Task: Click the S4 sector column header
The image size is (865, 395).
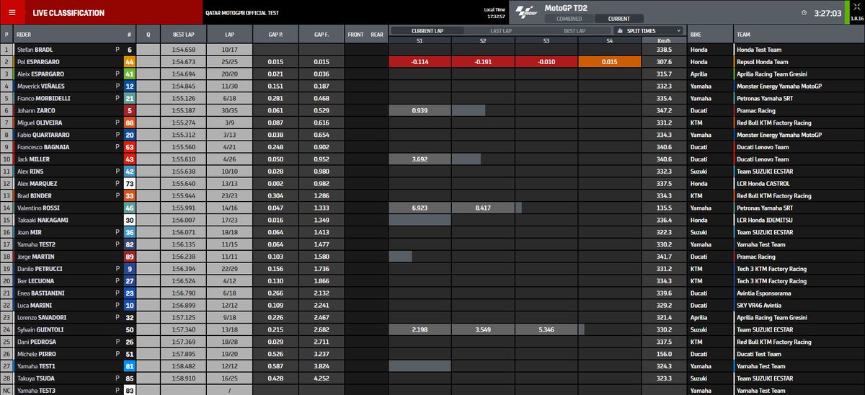Action: coord(609,40)
